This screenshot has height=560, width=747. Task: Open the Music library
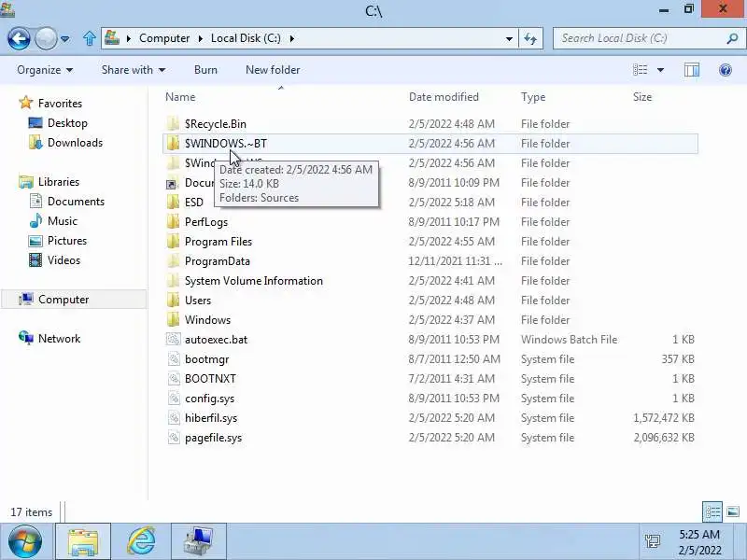[63, 221]
